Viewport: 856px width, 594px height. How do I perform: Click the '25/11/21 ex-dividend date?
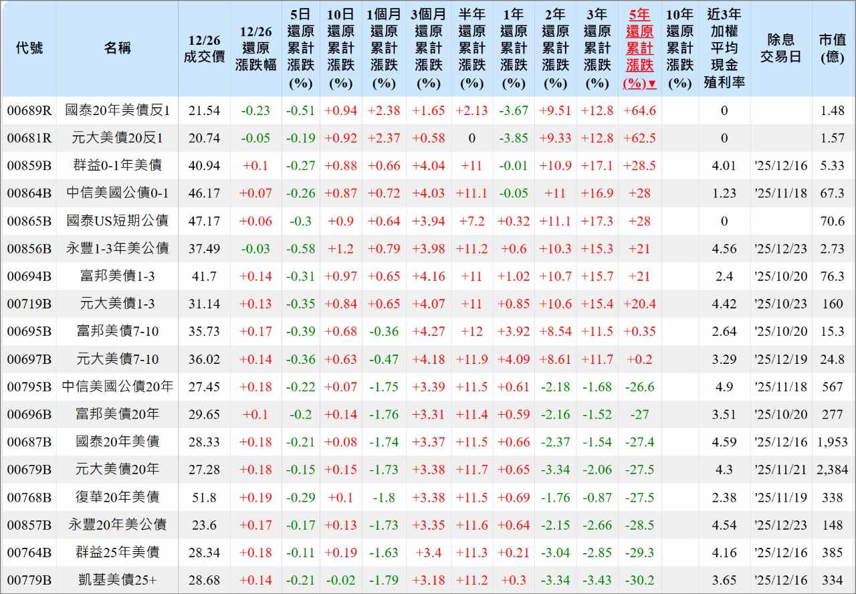click(x=780, y=470)
